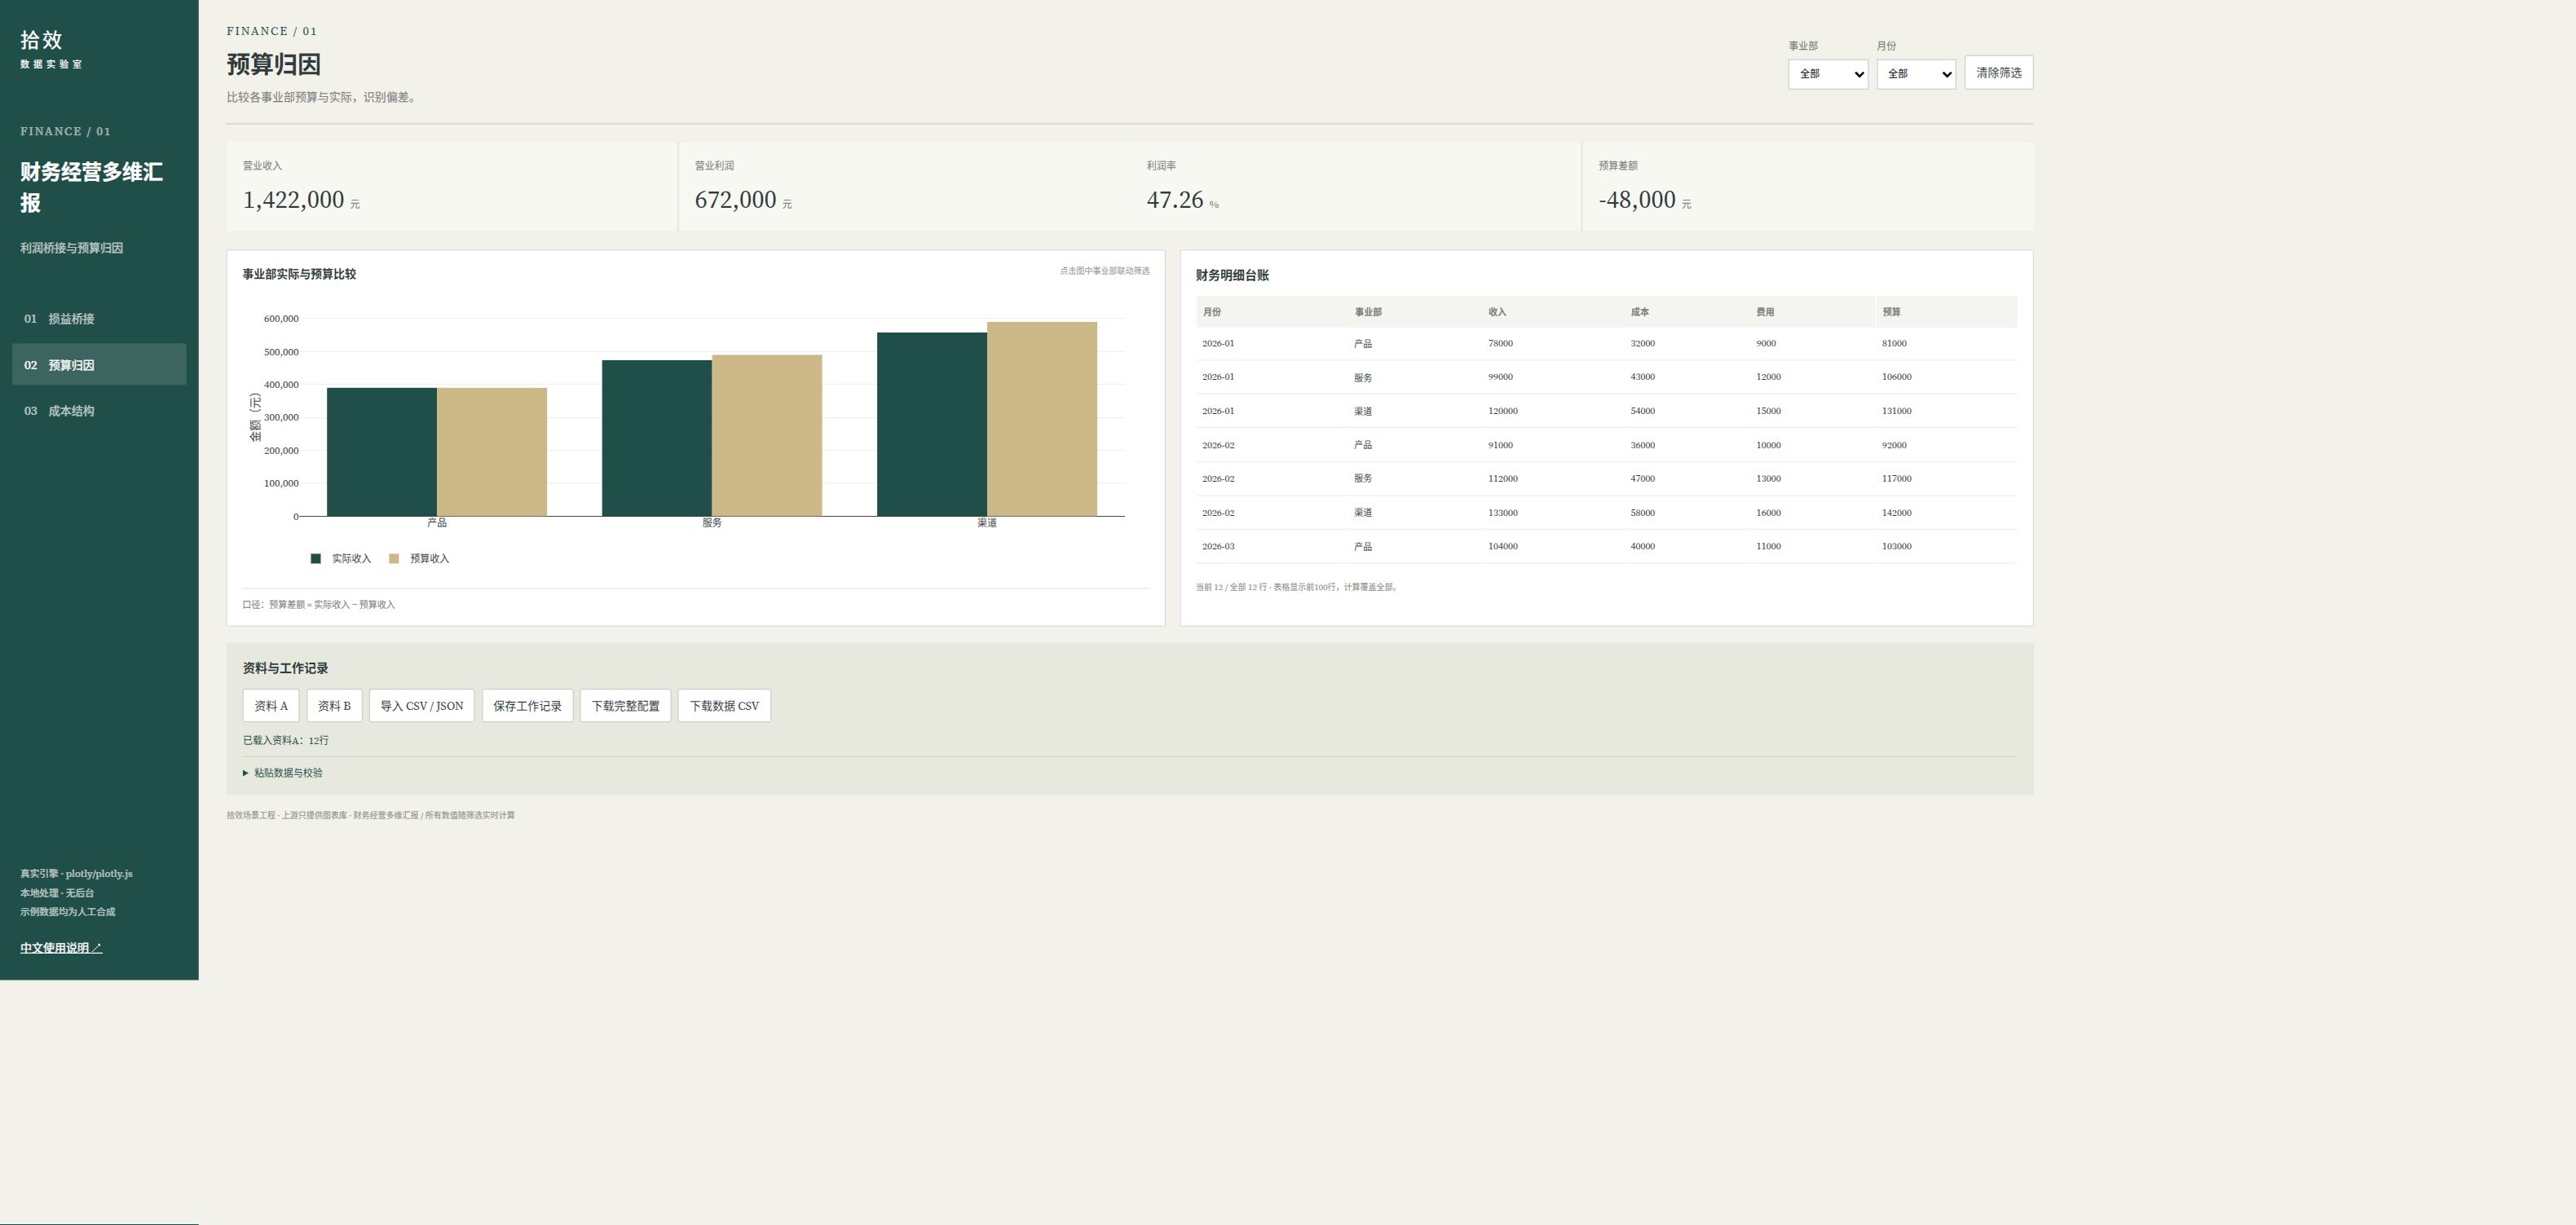The height and width of the screenshot is (1225, 2576).
Task: Load 资料 B dataset
Action: pos(334,706)
